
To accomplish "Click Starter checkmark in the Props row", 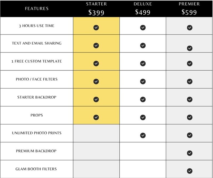I will [96, 117].
